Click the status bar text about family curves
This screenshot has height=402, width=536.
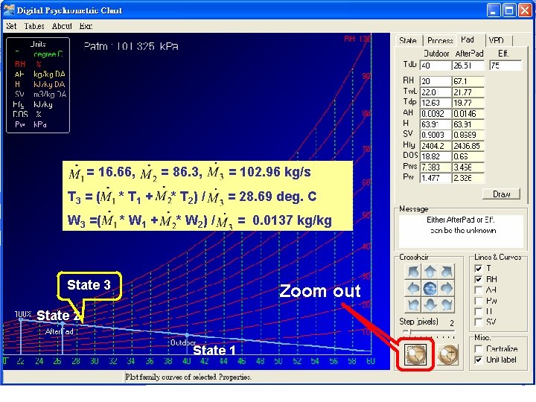click(x=188, y=377)
